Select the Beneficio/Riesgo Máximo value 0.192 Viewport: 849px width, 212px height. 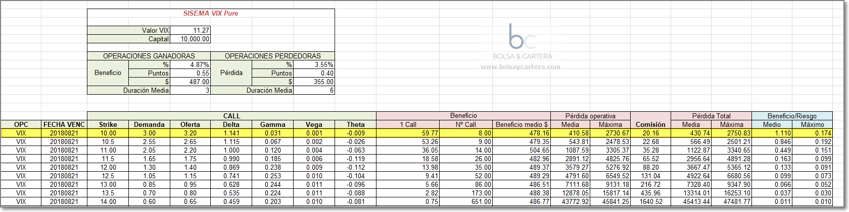coord(812,142)
